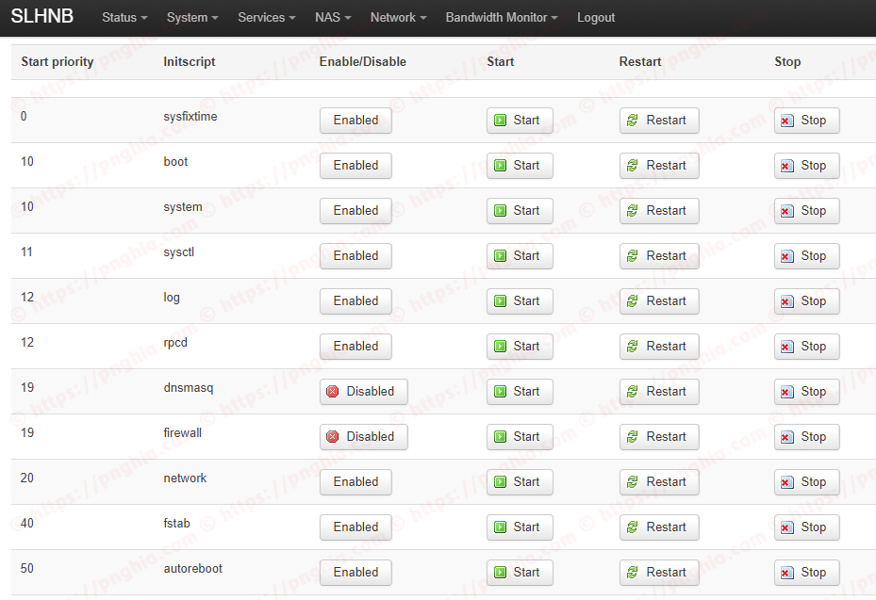
Task: Toggle the Enabled button for rpcd
Action: pos(355,347)
